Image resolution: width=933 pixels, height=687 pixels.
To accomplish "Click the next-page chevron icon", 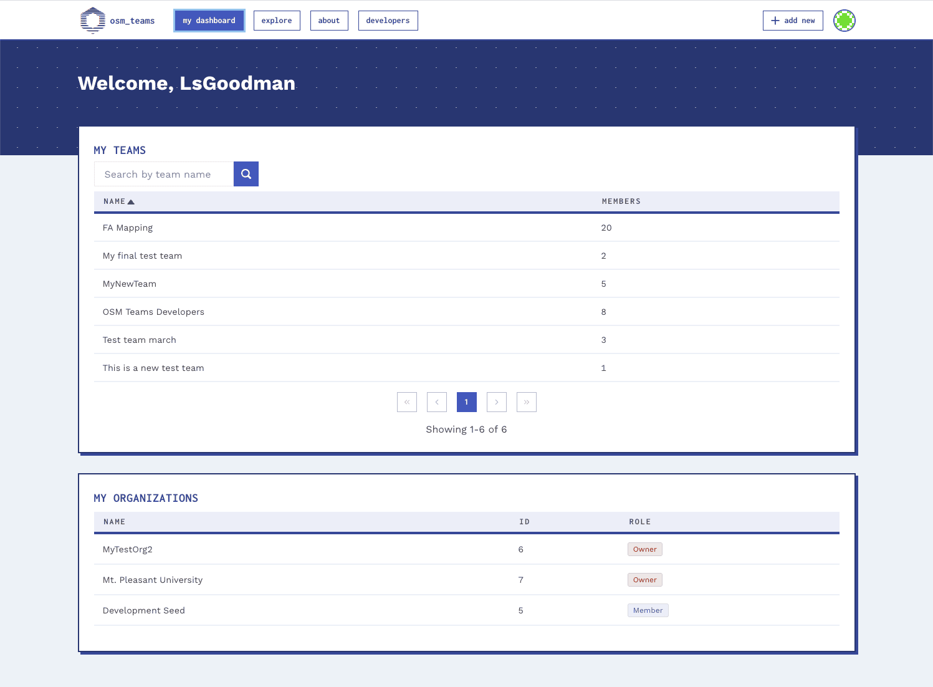I will (x=496, y=402).
